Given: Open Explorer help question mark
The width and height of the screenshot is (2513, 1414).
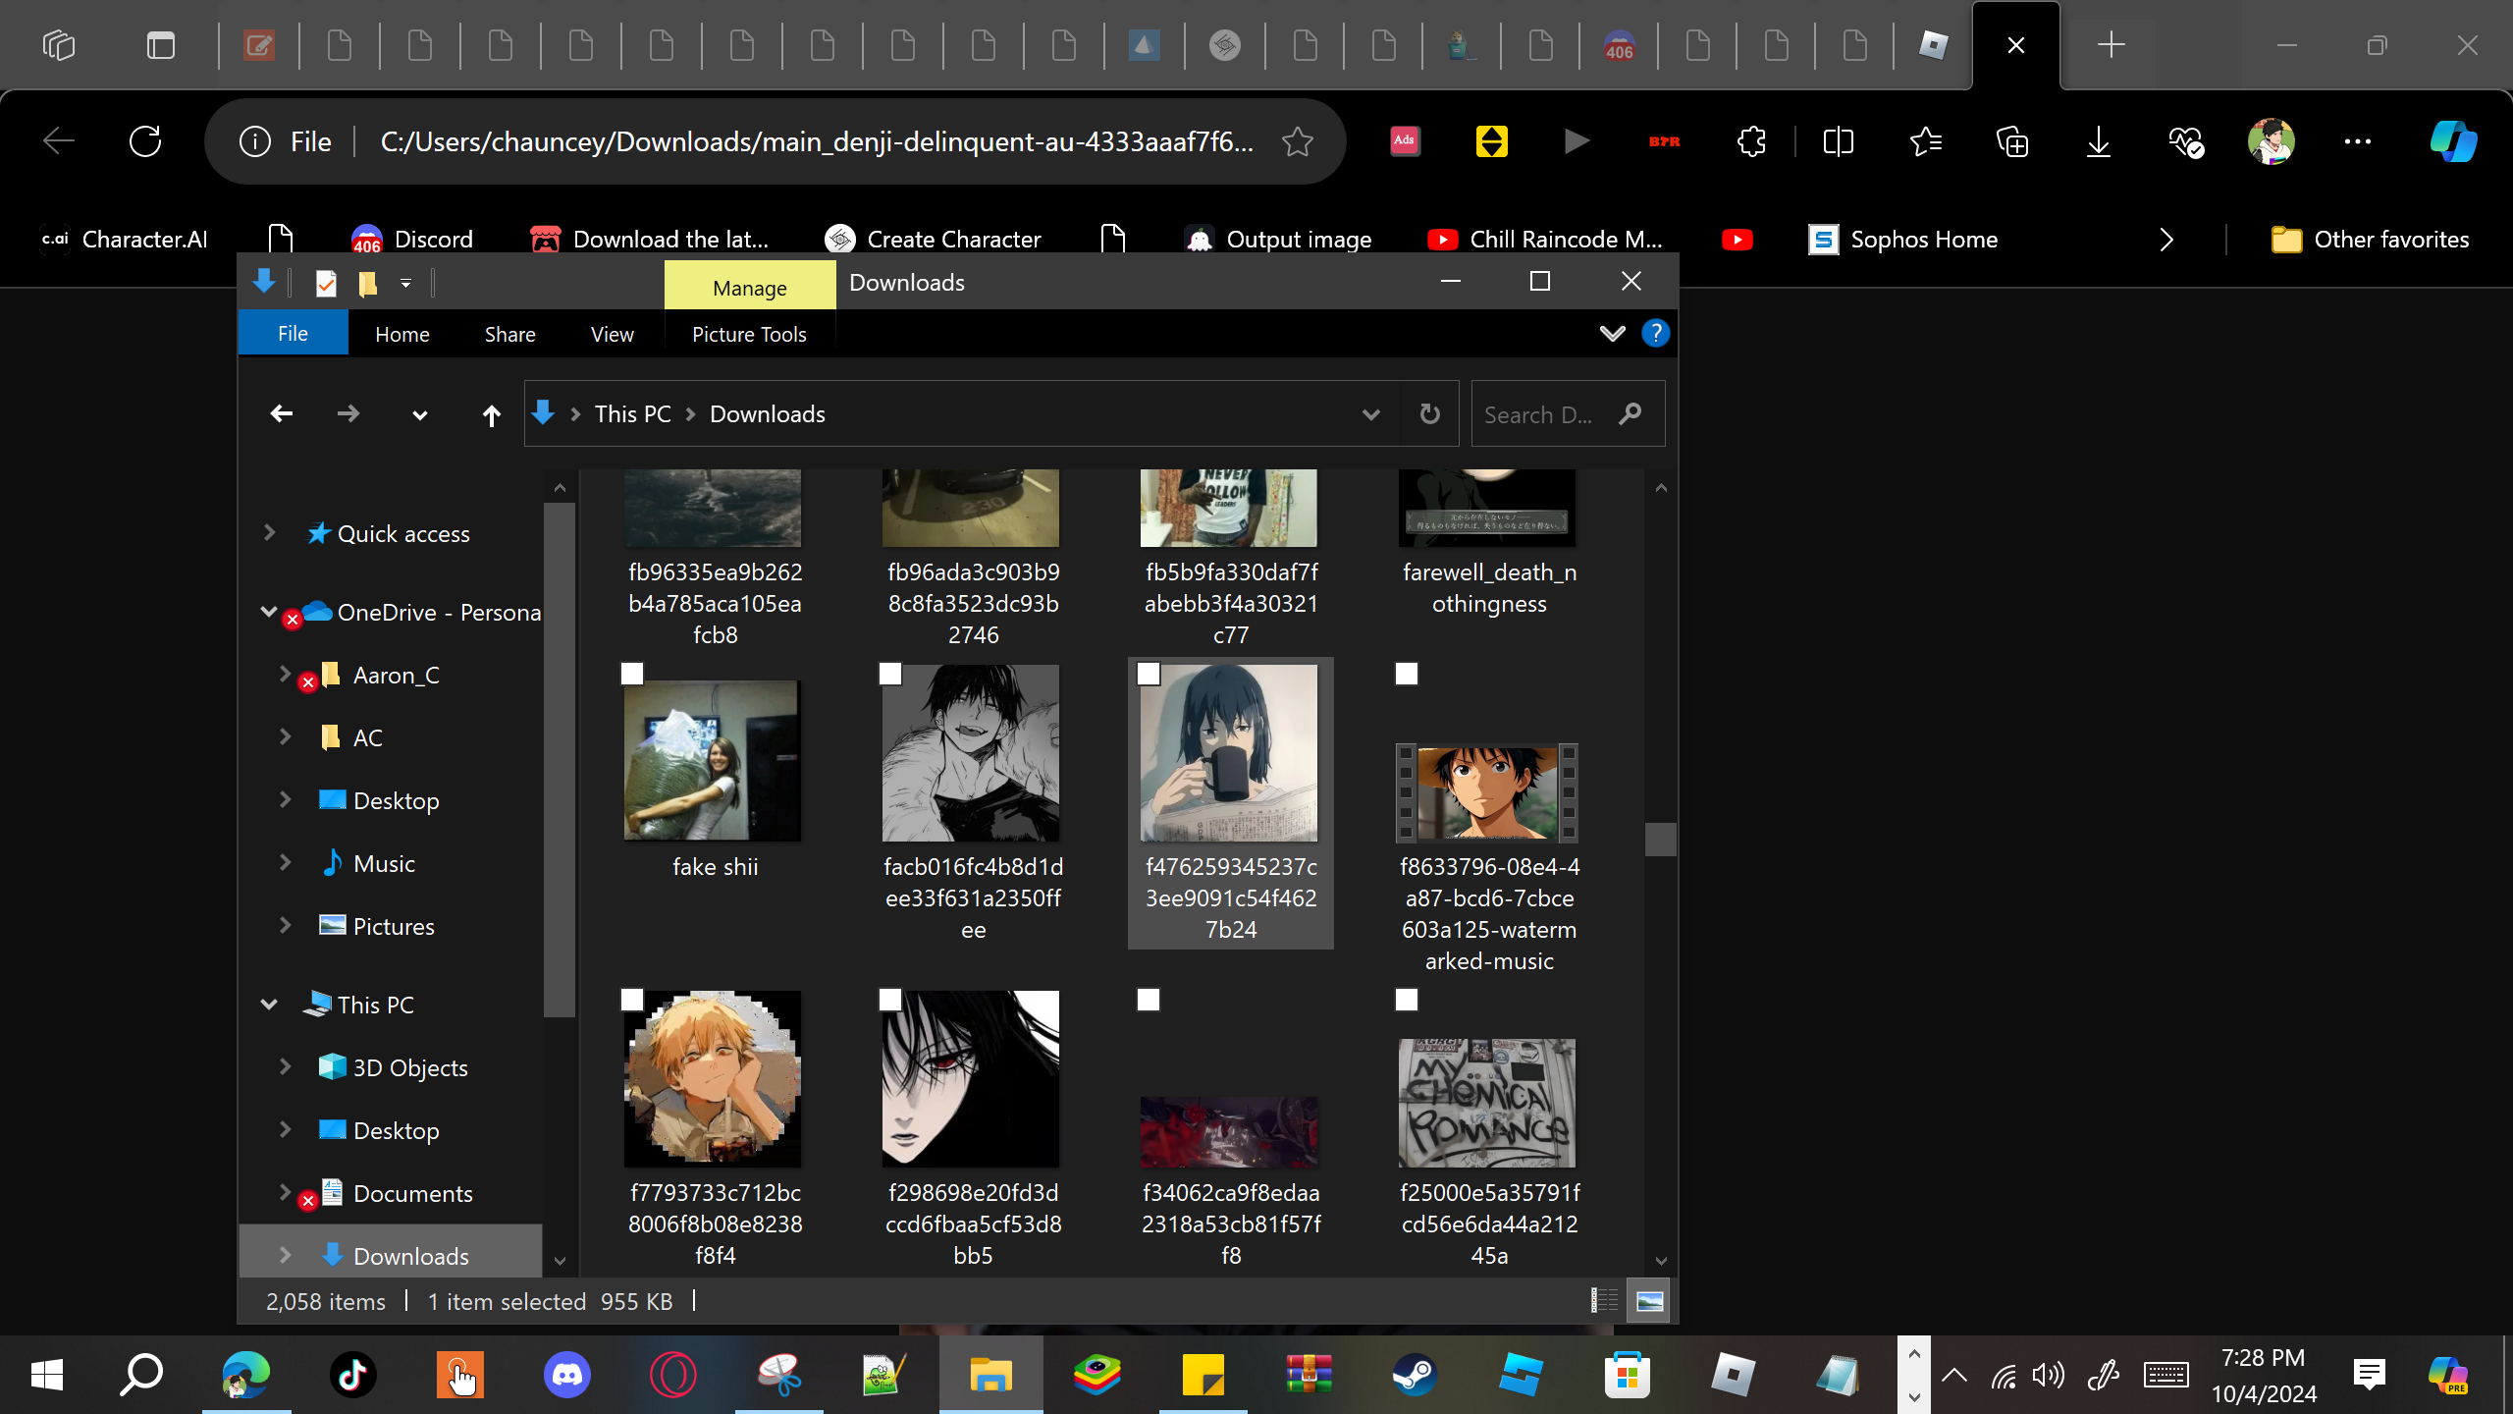Looking at the screenshot, I should pyautogui.click(x=1656, y=334).
